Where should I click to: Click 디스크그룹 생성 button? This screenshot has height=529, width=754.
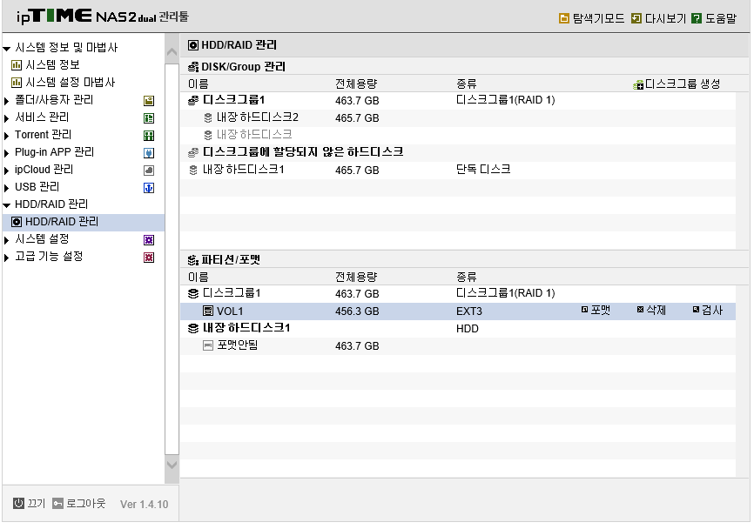tap(677, 84)
